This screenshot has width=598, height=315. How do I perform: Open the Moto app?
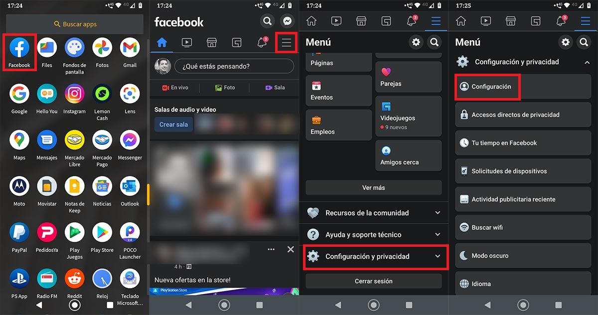click(x=19, y=186)
